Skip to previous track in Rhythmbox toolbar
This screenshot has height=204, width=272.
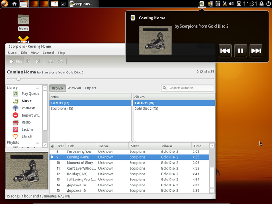pos(28,61)
